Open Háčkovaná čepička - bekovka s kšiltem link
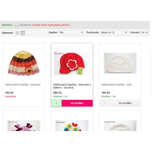The height and width of the screenshot is (152, 152). point(72,86)
